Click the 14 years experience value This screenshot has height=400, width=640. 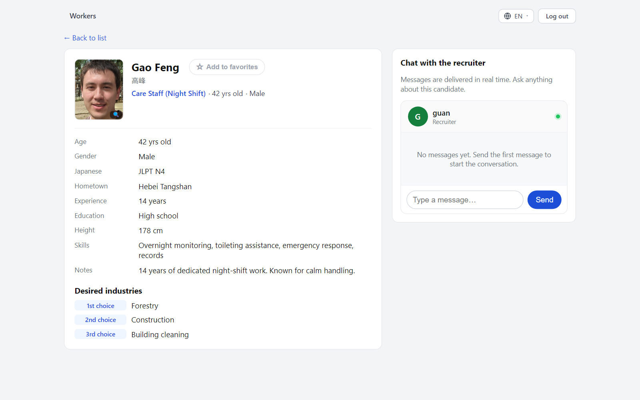coord(152,201)
